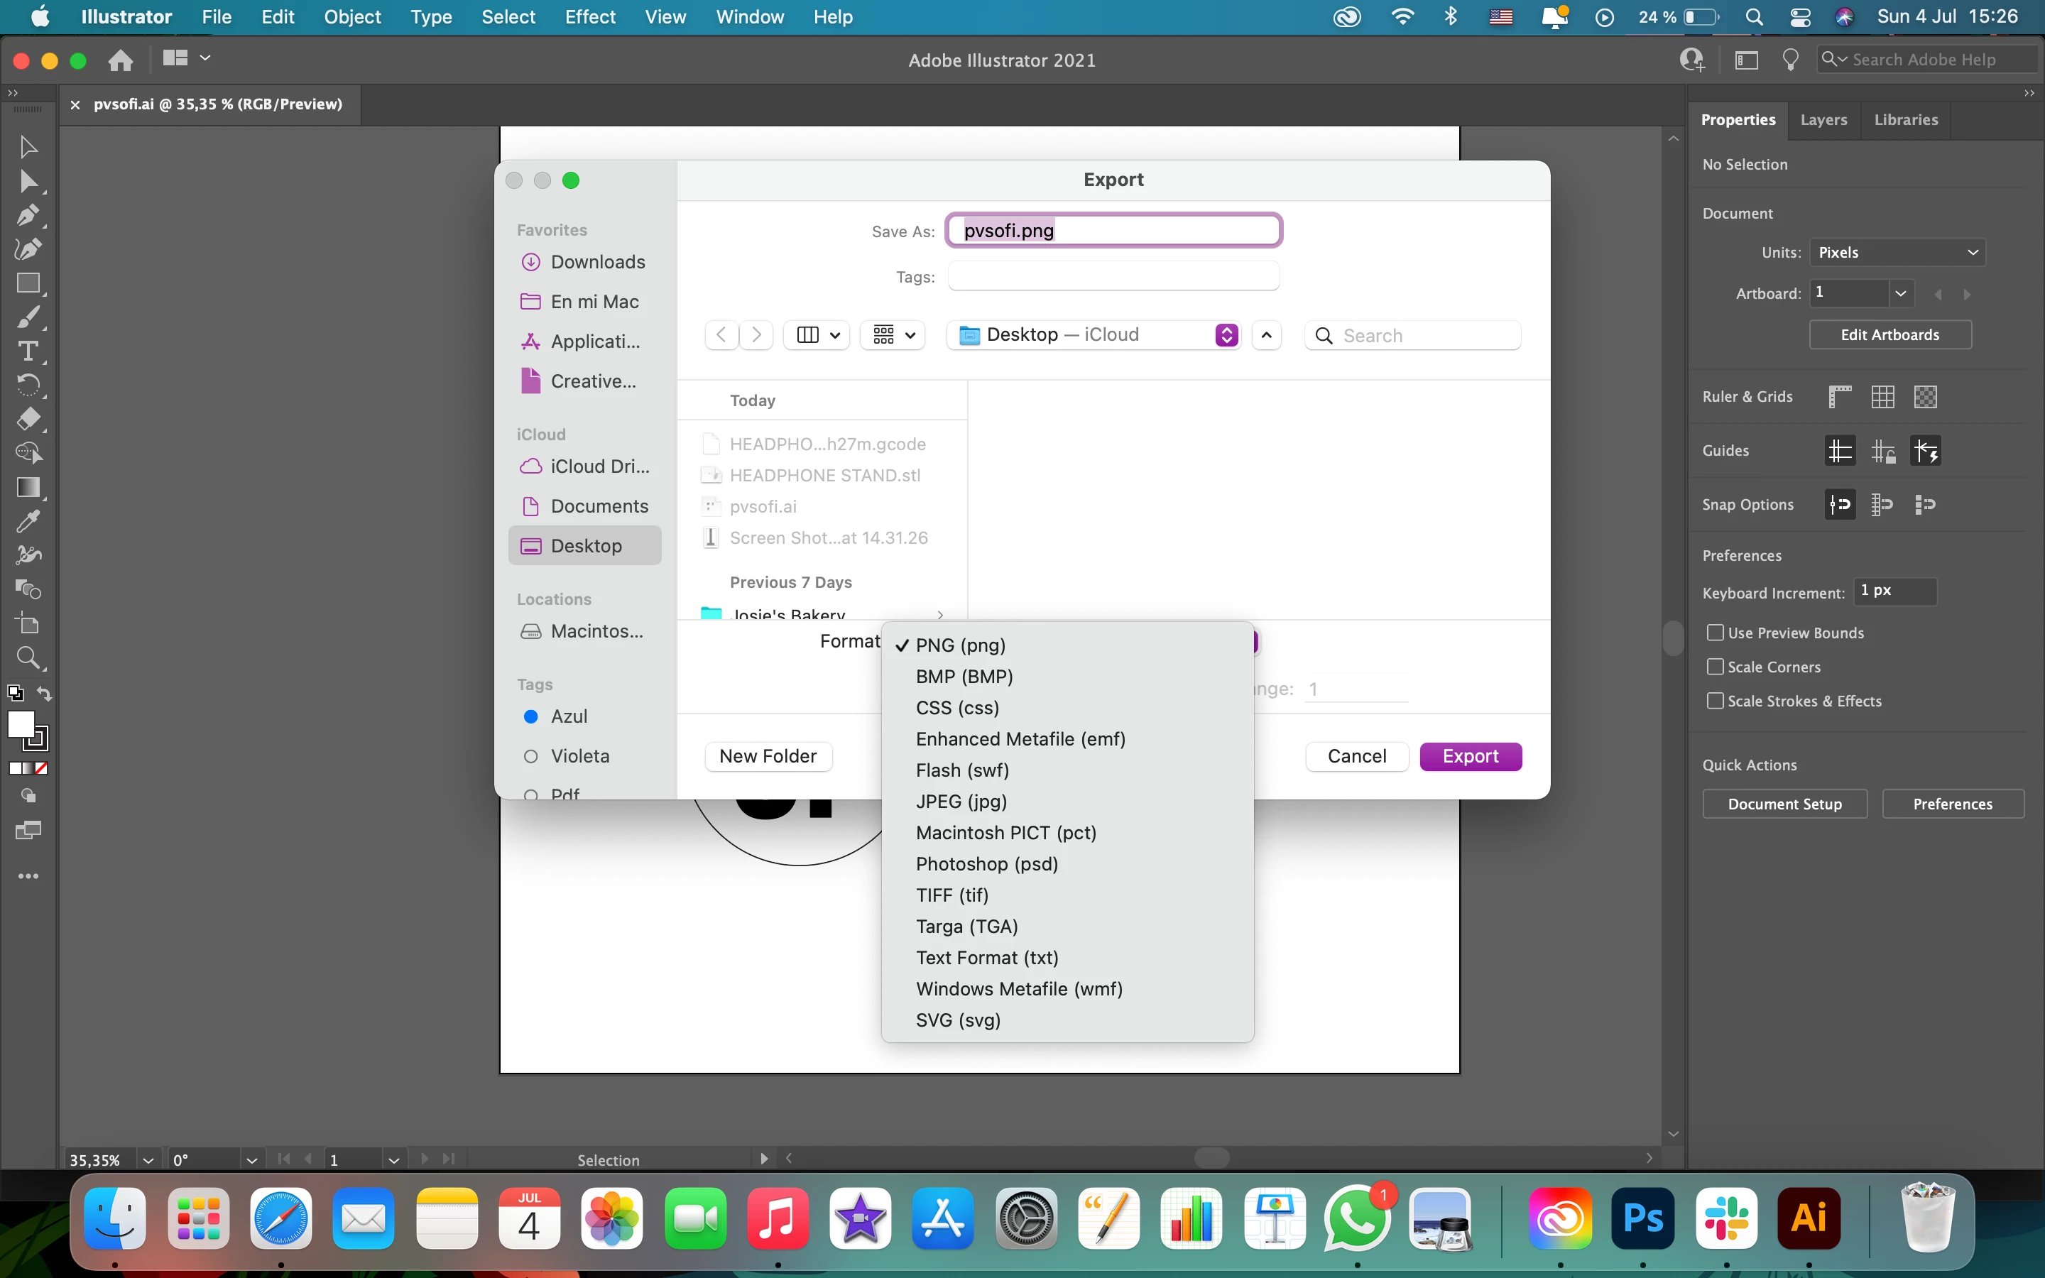Select the Pen tool in toolbar

tap(27, 214)
